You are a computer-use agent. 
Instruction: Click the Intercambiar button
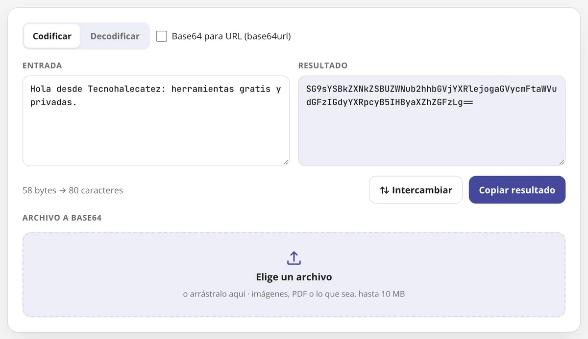click(x=416, y=190)
